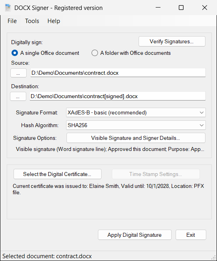This screenshot has height=261, width=217.
Task: Select 'A folder with Office documents' option
Action: tap(131, 53)
